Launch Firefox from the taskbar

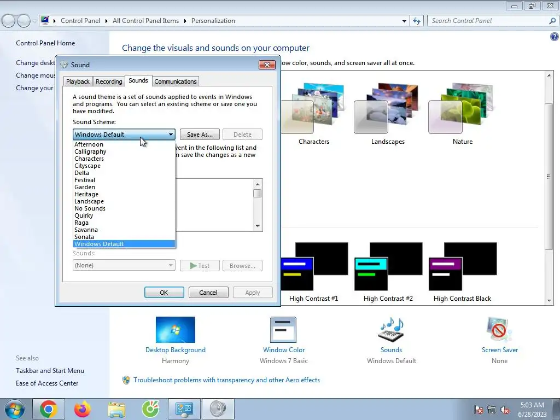pyautogui.click(x=83, y=409)
